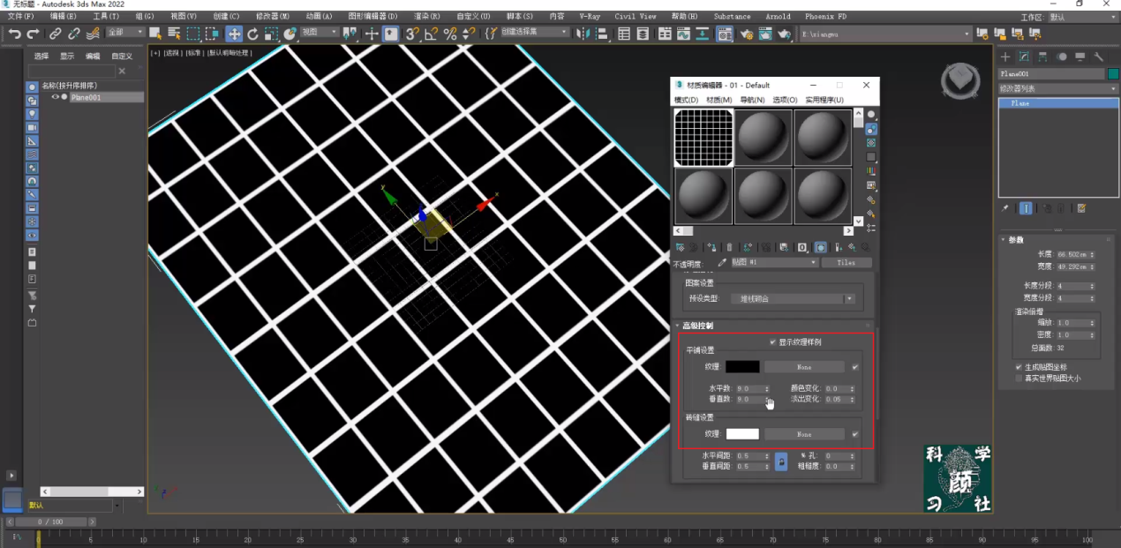Image resolution: width=1121 pixels, height=548 pixels.
Task: Open the E:\xiangmu project path dropdown
Action: point(886,33)
